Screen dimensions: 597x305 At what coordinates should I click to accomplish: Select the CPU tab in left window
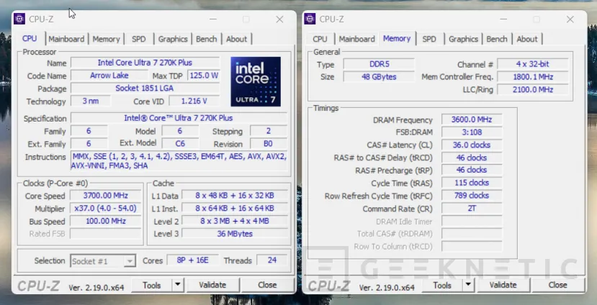(30, 38)
